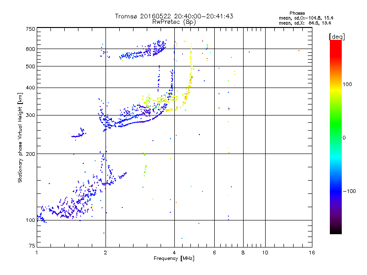Click the y-axis tick label '750'
Screen dimensions: 367x275
tap(30, 29)
